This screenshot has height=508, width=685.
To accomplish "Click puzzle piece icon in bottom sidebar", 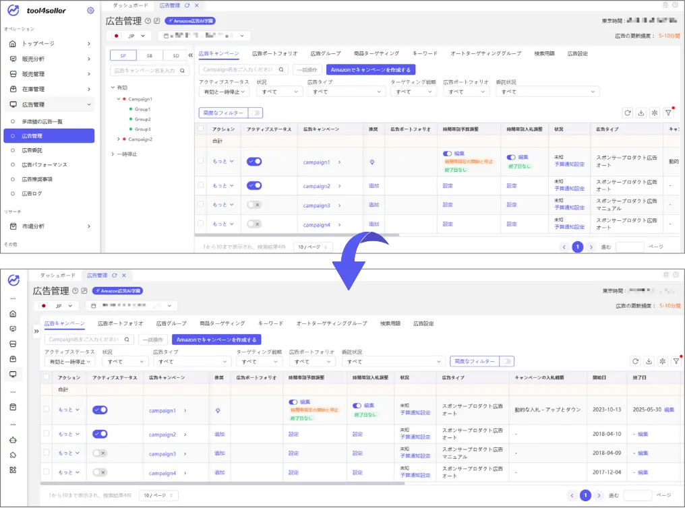I will [x=13, y=455].
